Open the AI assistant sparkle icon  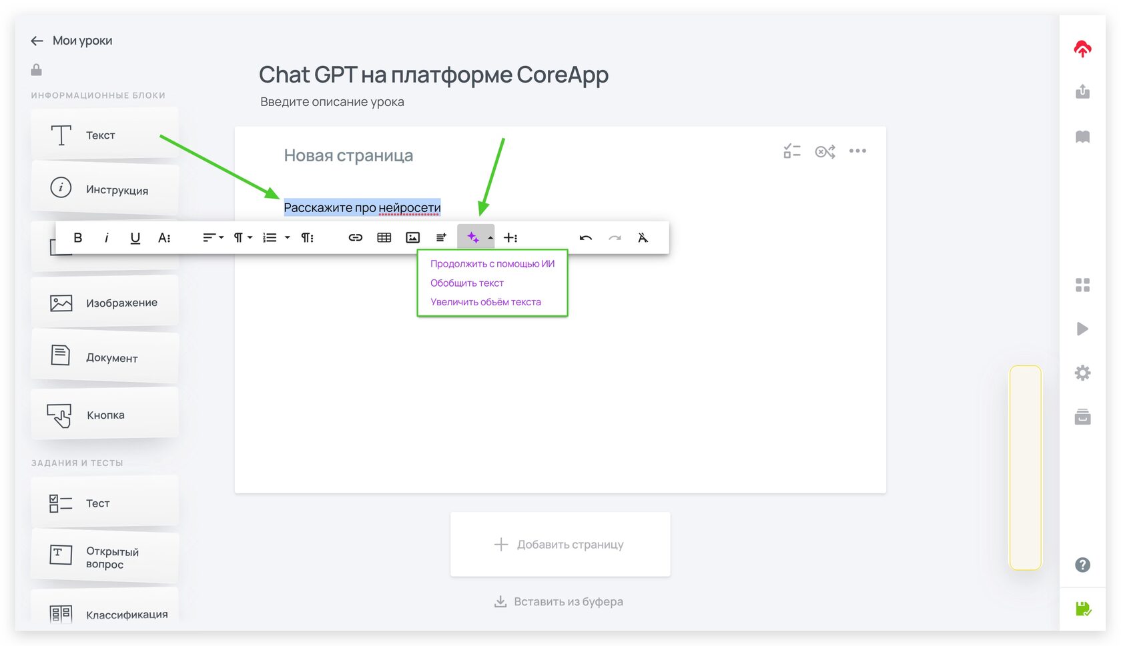click(x=472, y=237)
